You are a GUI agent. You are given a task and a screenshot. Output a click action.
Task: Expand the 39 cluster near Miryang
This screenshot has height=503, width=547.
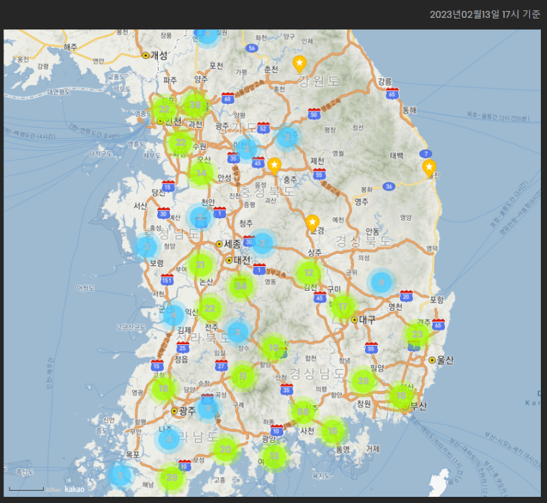(363, 381)
